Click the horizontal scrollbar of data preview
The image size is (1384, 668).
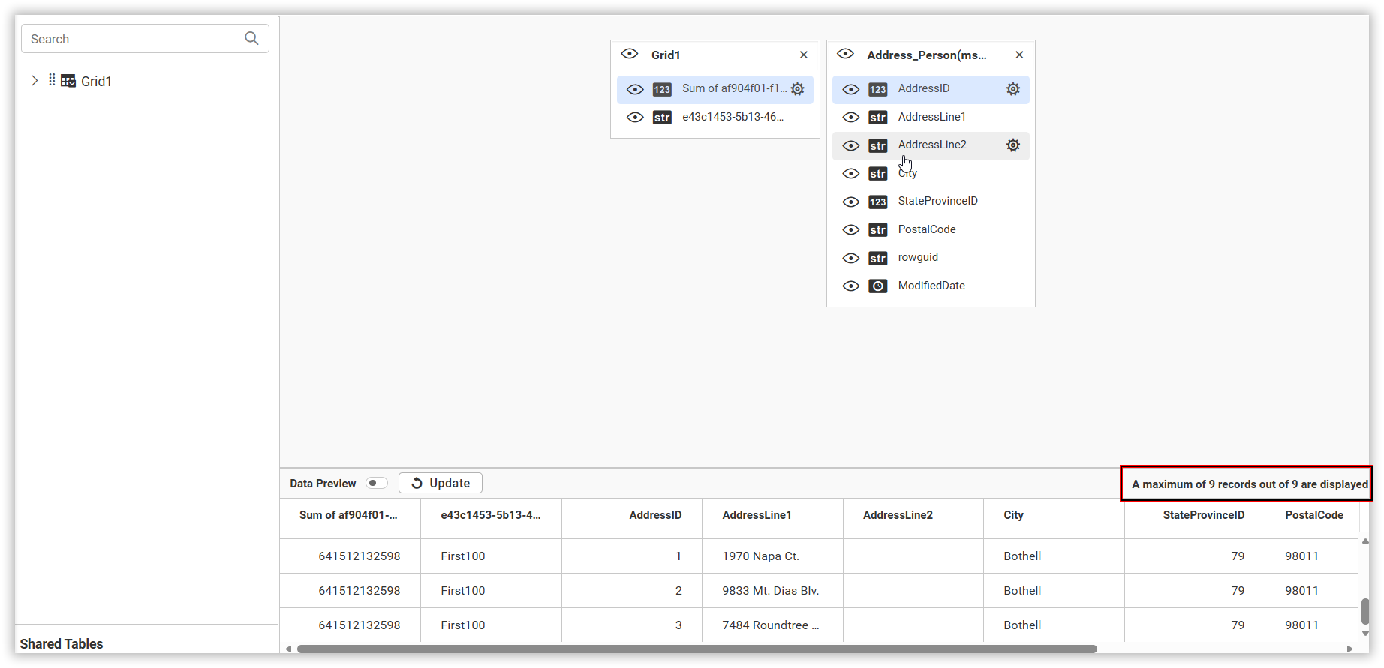pyautogui.click(x=697, y=649)
